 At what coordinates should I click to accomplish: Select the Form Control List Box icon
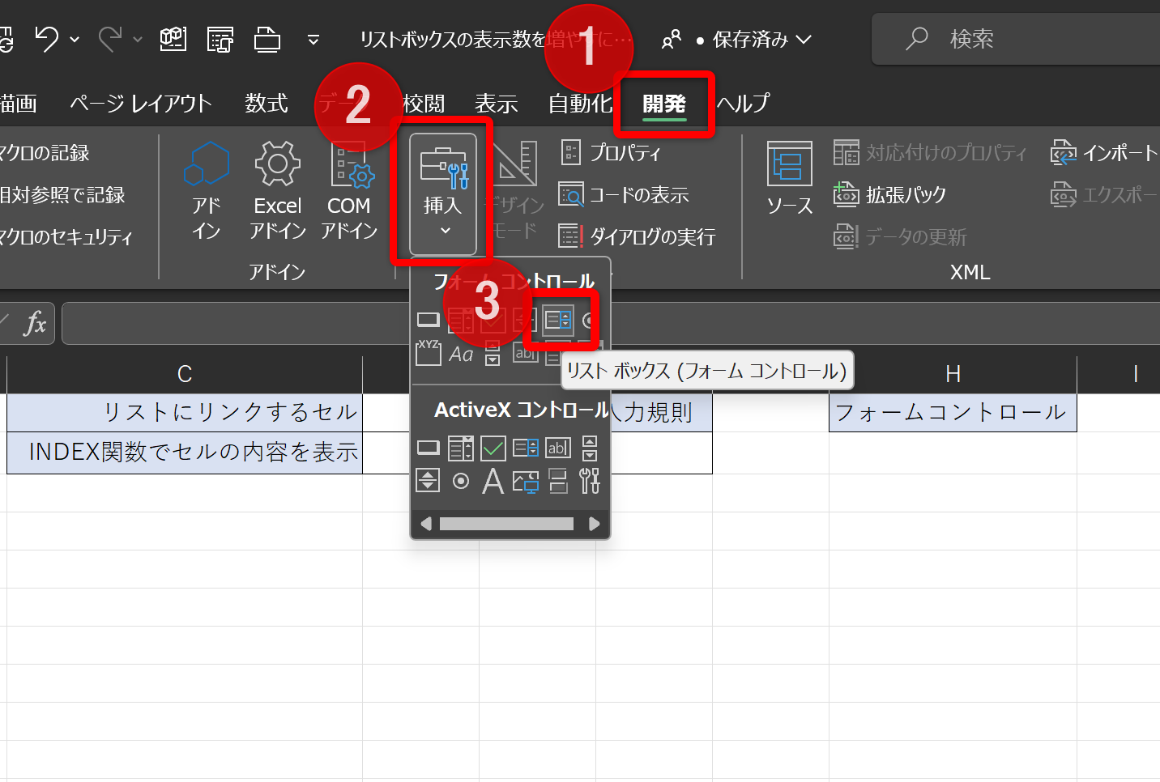pyautogui.click(x=558, y=320)
